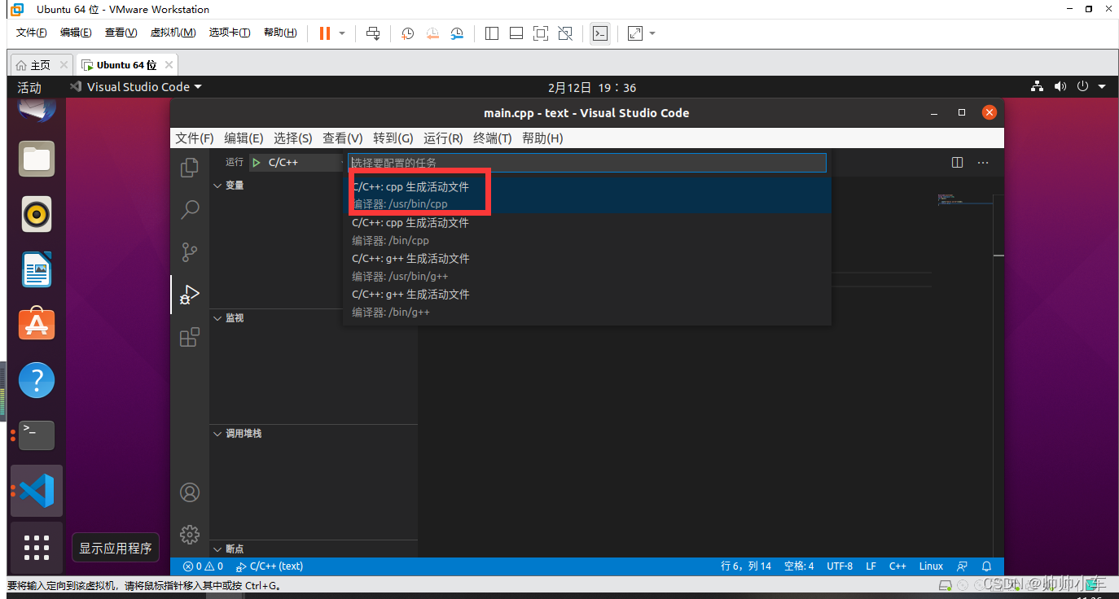Open the Search view in activity bar
1119x599 pixels.
click(x=190, y=210)
